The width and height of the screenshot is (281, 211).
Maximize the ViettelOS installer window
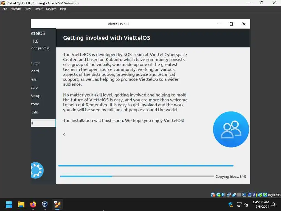click(x=231, y=24)
